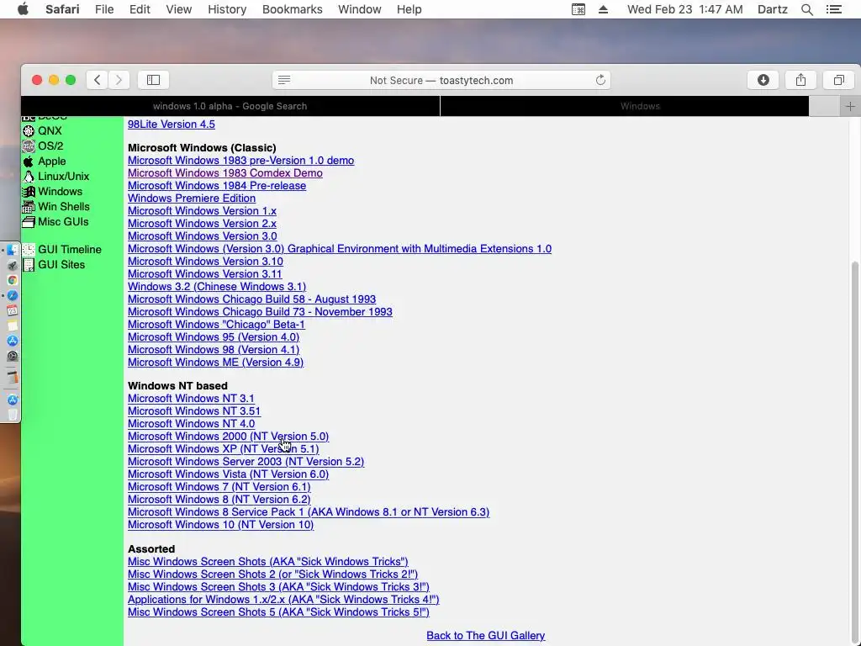Open 'Microsoft Windows NT 3.51' link
The height and width of the screenshot is (646, 861).
click(x=194, y=411)
